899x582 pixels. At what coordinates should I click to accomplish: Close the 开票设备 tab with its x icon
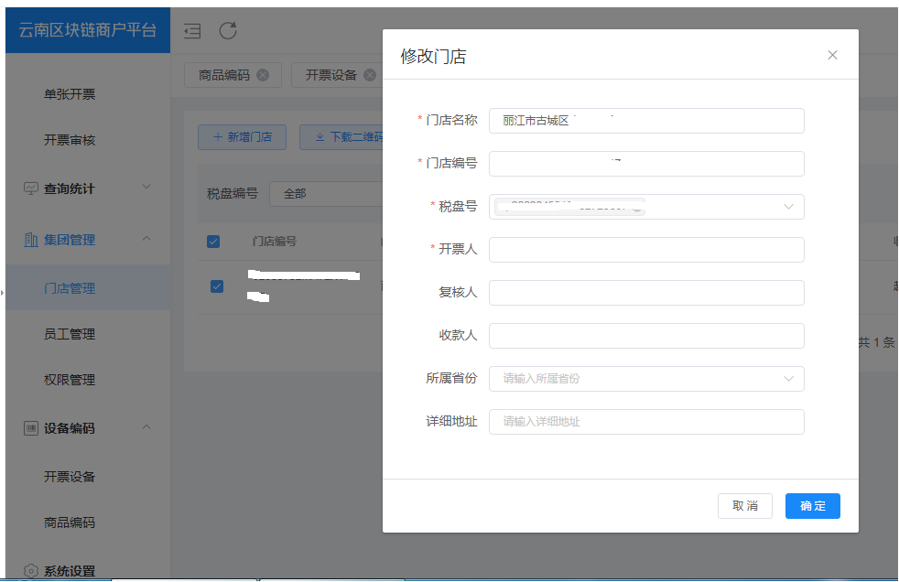point(371,75)
